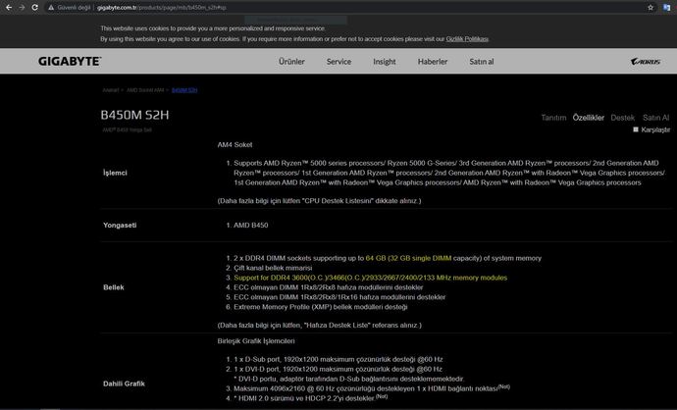
Task: Click the GIGABYTE logo
Action: (x=70, y=61)
